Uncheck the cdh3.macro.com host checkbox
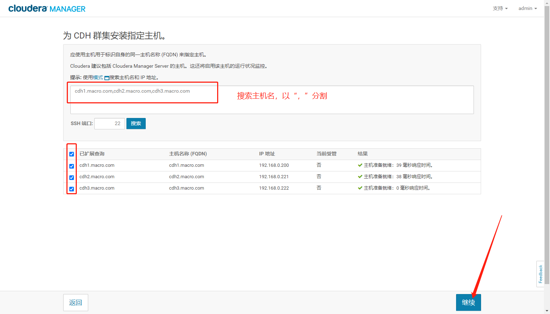Viewport: 550px width, 314px height. point(71,189)
